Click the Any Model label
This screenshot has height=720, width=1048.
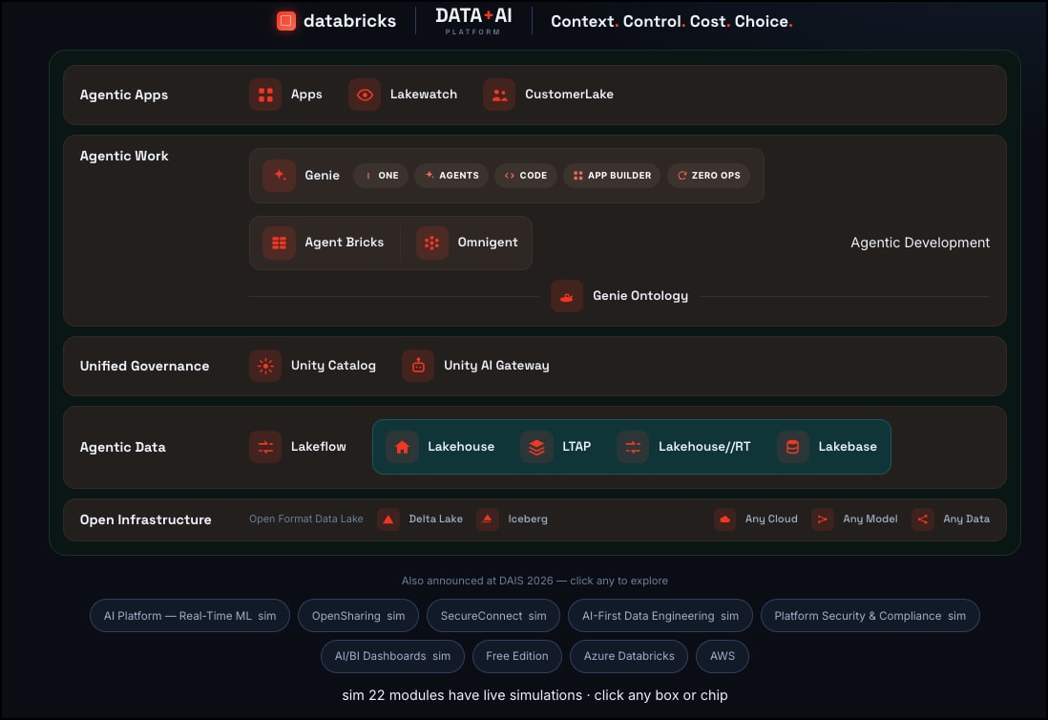tap(870, 519)
